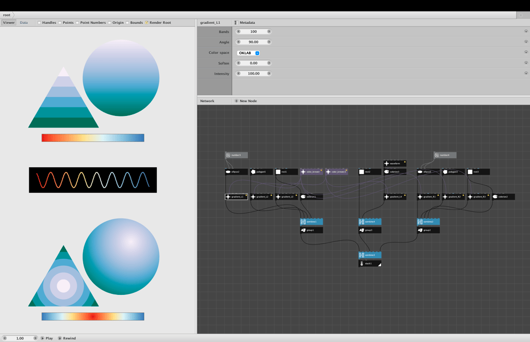Enable the Handles checkbox

pyautogui.click(x=39, y=23)
